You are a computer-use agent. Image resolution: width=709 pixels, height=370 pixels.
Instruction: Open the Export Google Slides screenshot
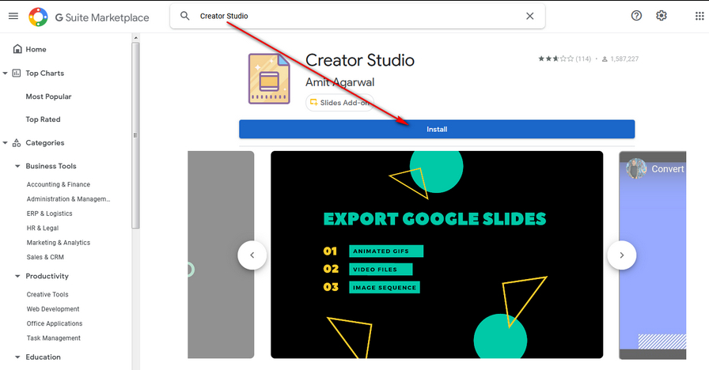point(437,255)
